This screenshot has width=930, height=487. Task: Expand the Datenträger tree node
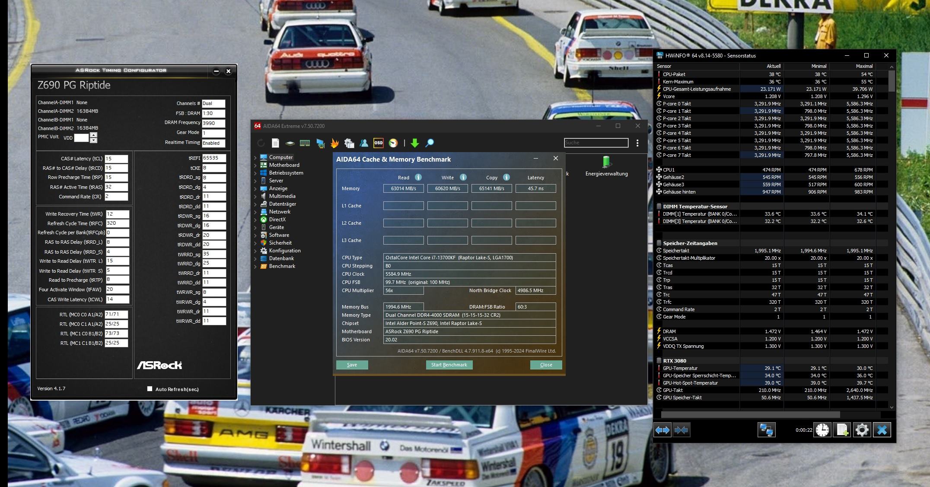(x=255, y=204)
